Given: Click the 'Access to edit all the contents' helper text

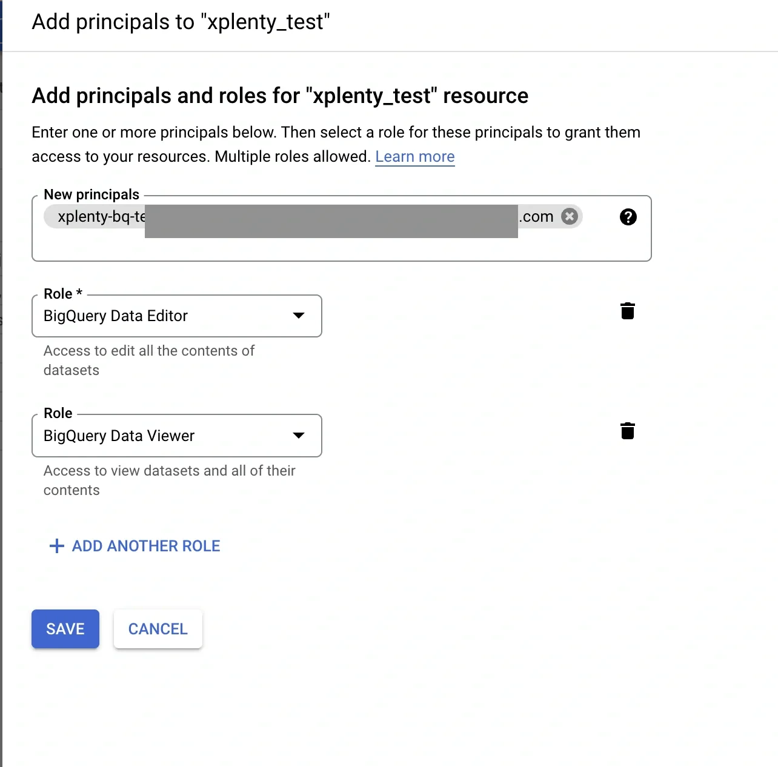Looking at the screenshot, I should pyautogui.click(x=148, y=360).
